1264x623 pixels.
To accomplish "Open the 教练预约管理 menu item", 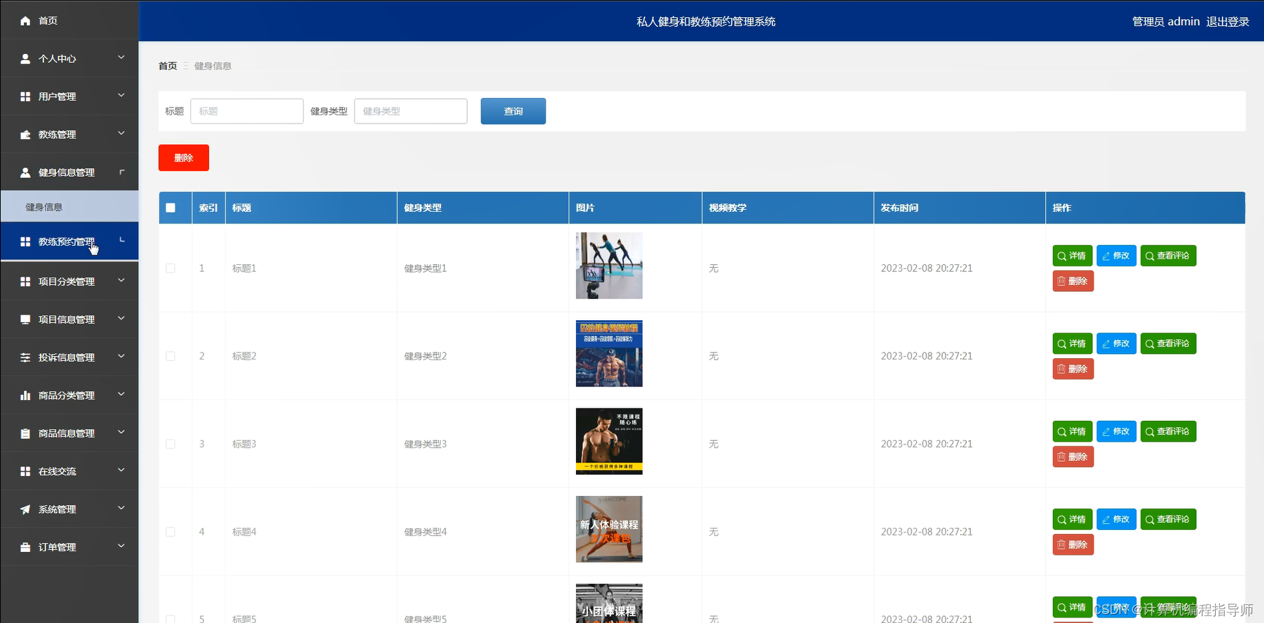I will click(x=69, y=241).
